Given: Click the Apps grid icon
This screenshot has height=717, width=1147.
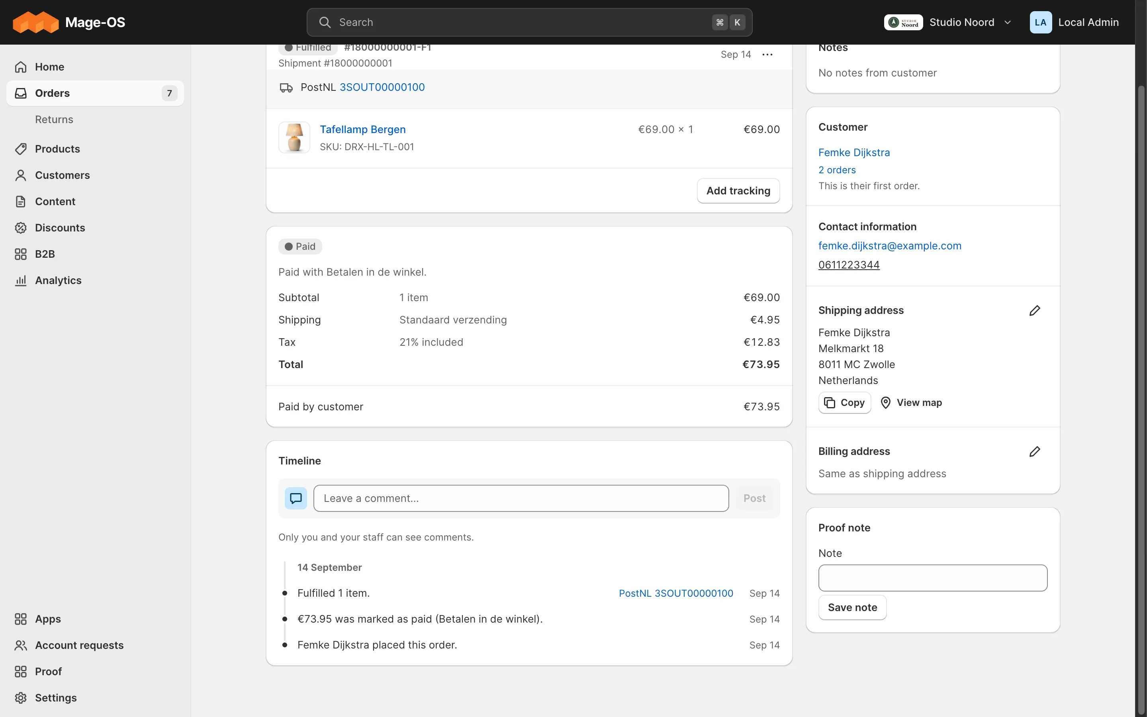Looking at the screenshot, I should click(x=20, y=619).
